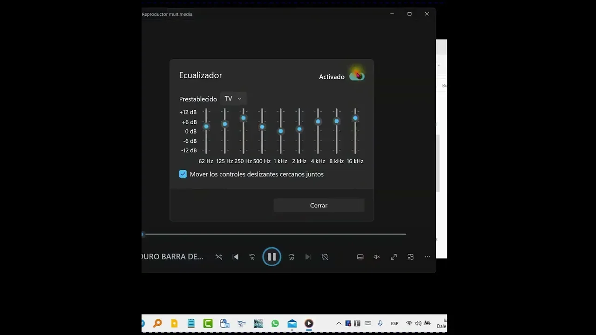Click the 500 Hz slider handle

[262, 127]
